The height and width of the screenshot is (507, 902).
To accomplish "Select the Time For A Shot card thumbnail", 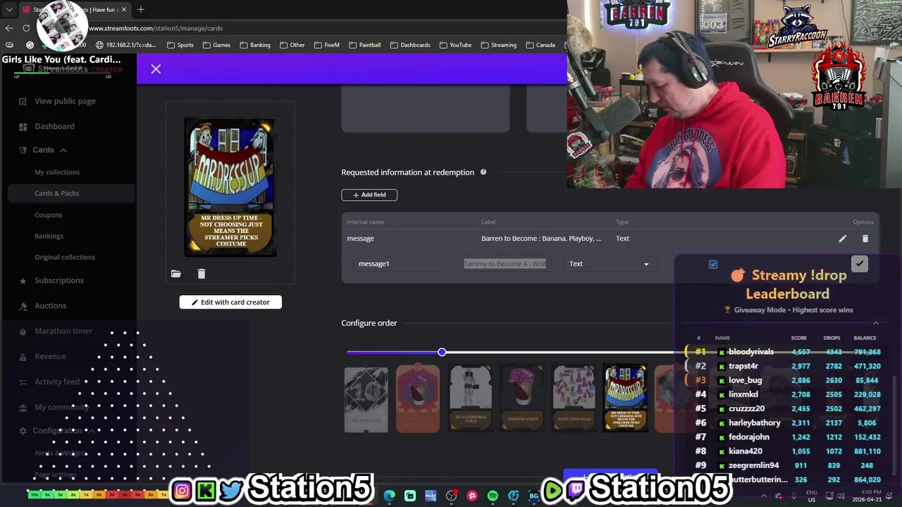I will (522, 398).
